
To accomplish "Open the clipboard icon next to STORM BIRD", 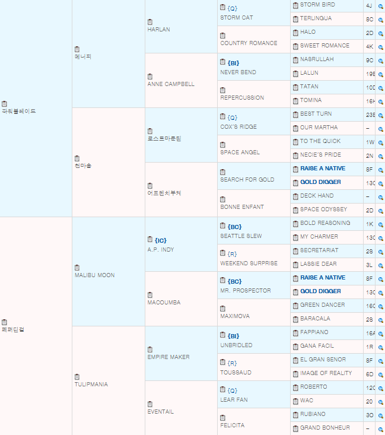I will pos(295,5).
